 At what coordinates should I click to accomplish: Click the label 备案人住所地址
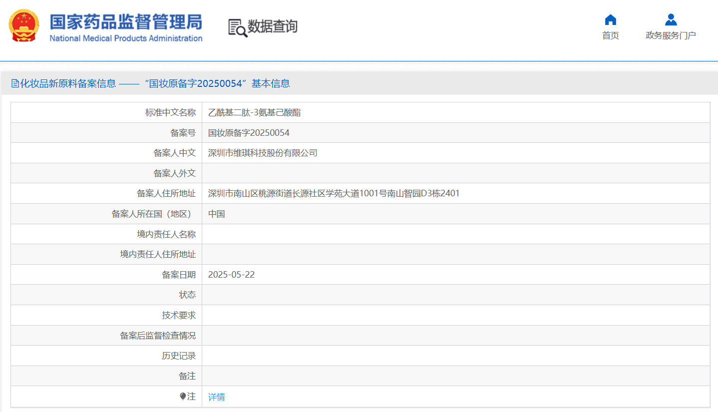(166, 193)
